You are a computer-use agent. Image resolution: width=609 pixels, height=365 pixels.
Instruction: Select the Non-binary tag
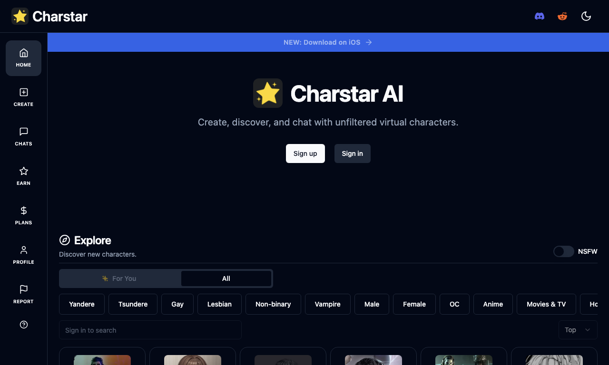pyautogui.click(x=273, y=304)
